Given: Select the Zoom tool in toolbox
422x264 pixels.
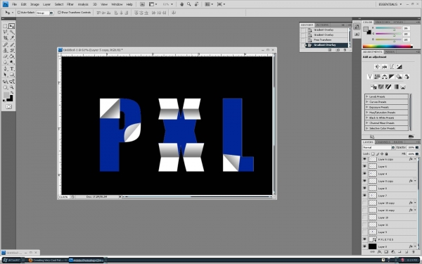Looking at the screenshot, I should (x=11, y=87).
